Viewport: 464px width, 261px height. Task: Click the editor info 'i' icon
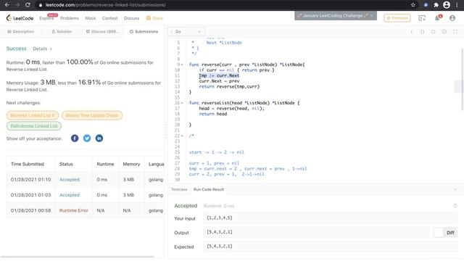[x=411, y=32]
